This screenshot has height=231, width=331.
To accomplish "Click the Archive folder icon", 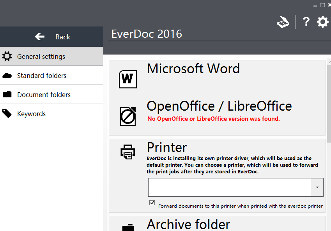I will point(127,227).
